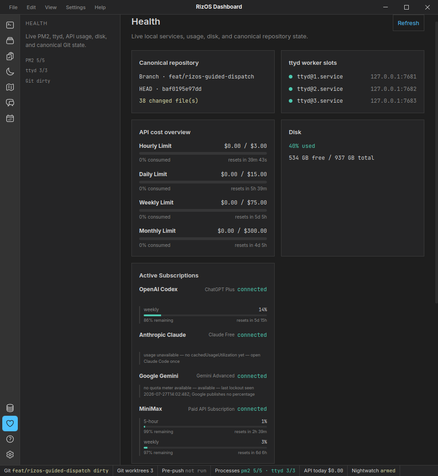Click Anthropic Claude 'connected' status
438x476 pixels.
point(252,335)
